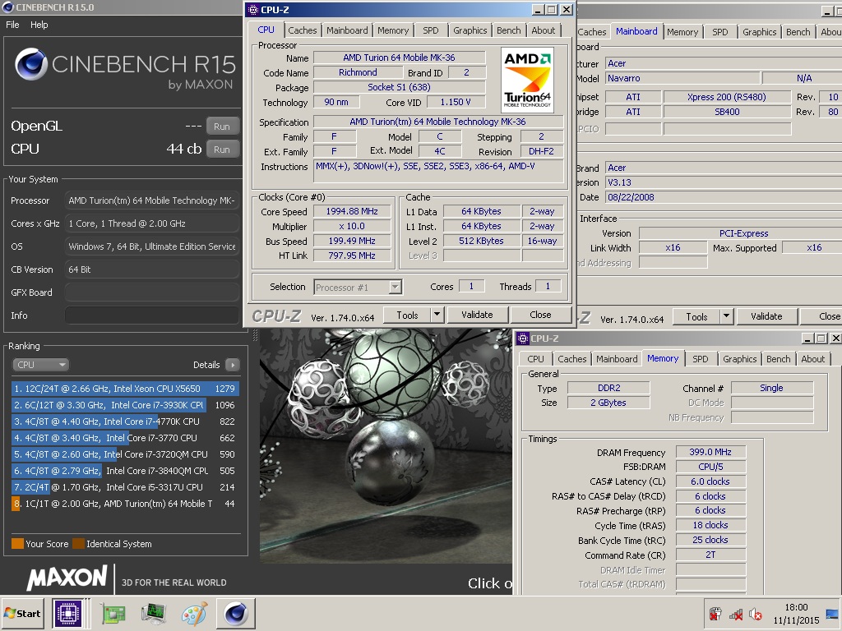842x631 pixels.
Task: Select SPD tab in Memory CPU-Z window
Action: click(x=701, y=359)
